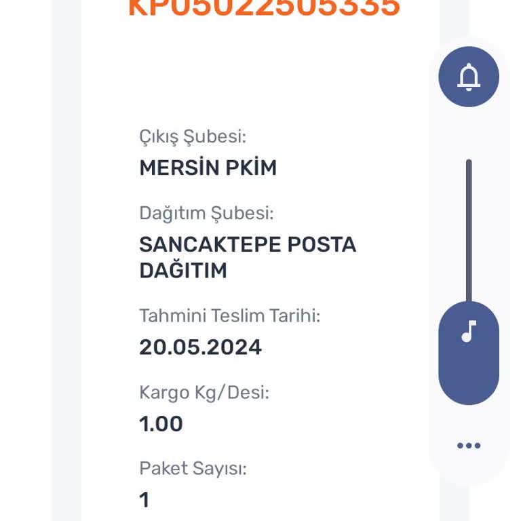Image resolution: width=521 pixels, height=521 pixels.
Task: Click the Dağıtım Şubesi label
Action: [x=206, y=213]
